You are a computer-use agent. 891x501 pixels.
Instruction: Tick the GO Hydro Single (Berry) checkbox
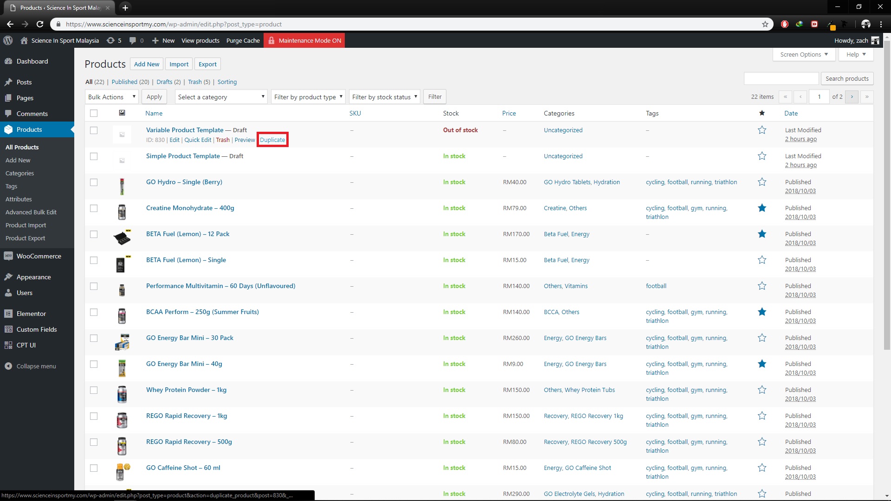click(94, 182)
